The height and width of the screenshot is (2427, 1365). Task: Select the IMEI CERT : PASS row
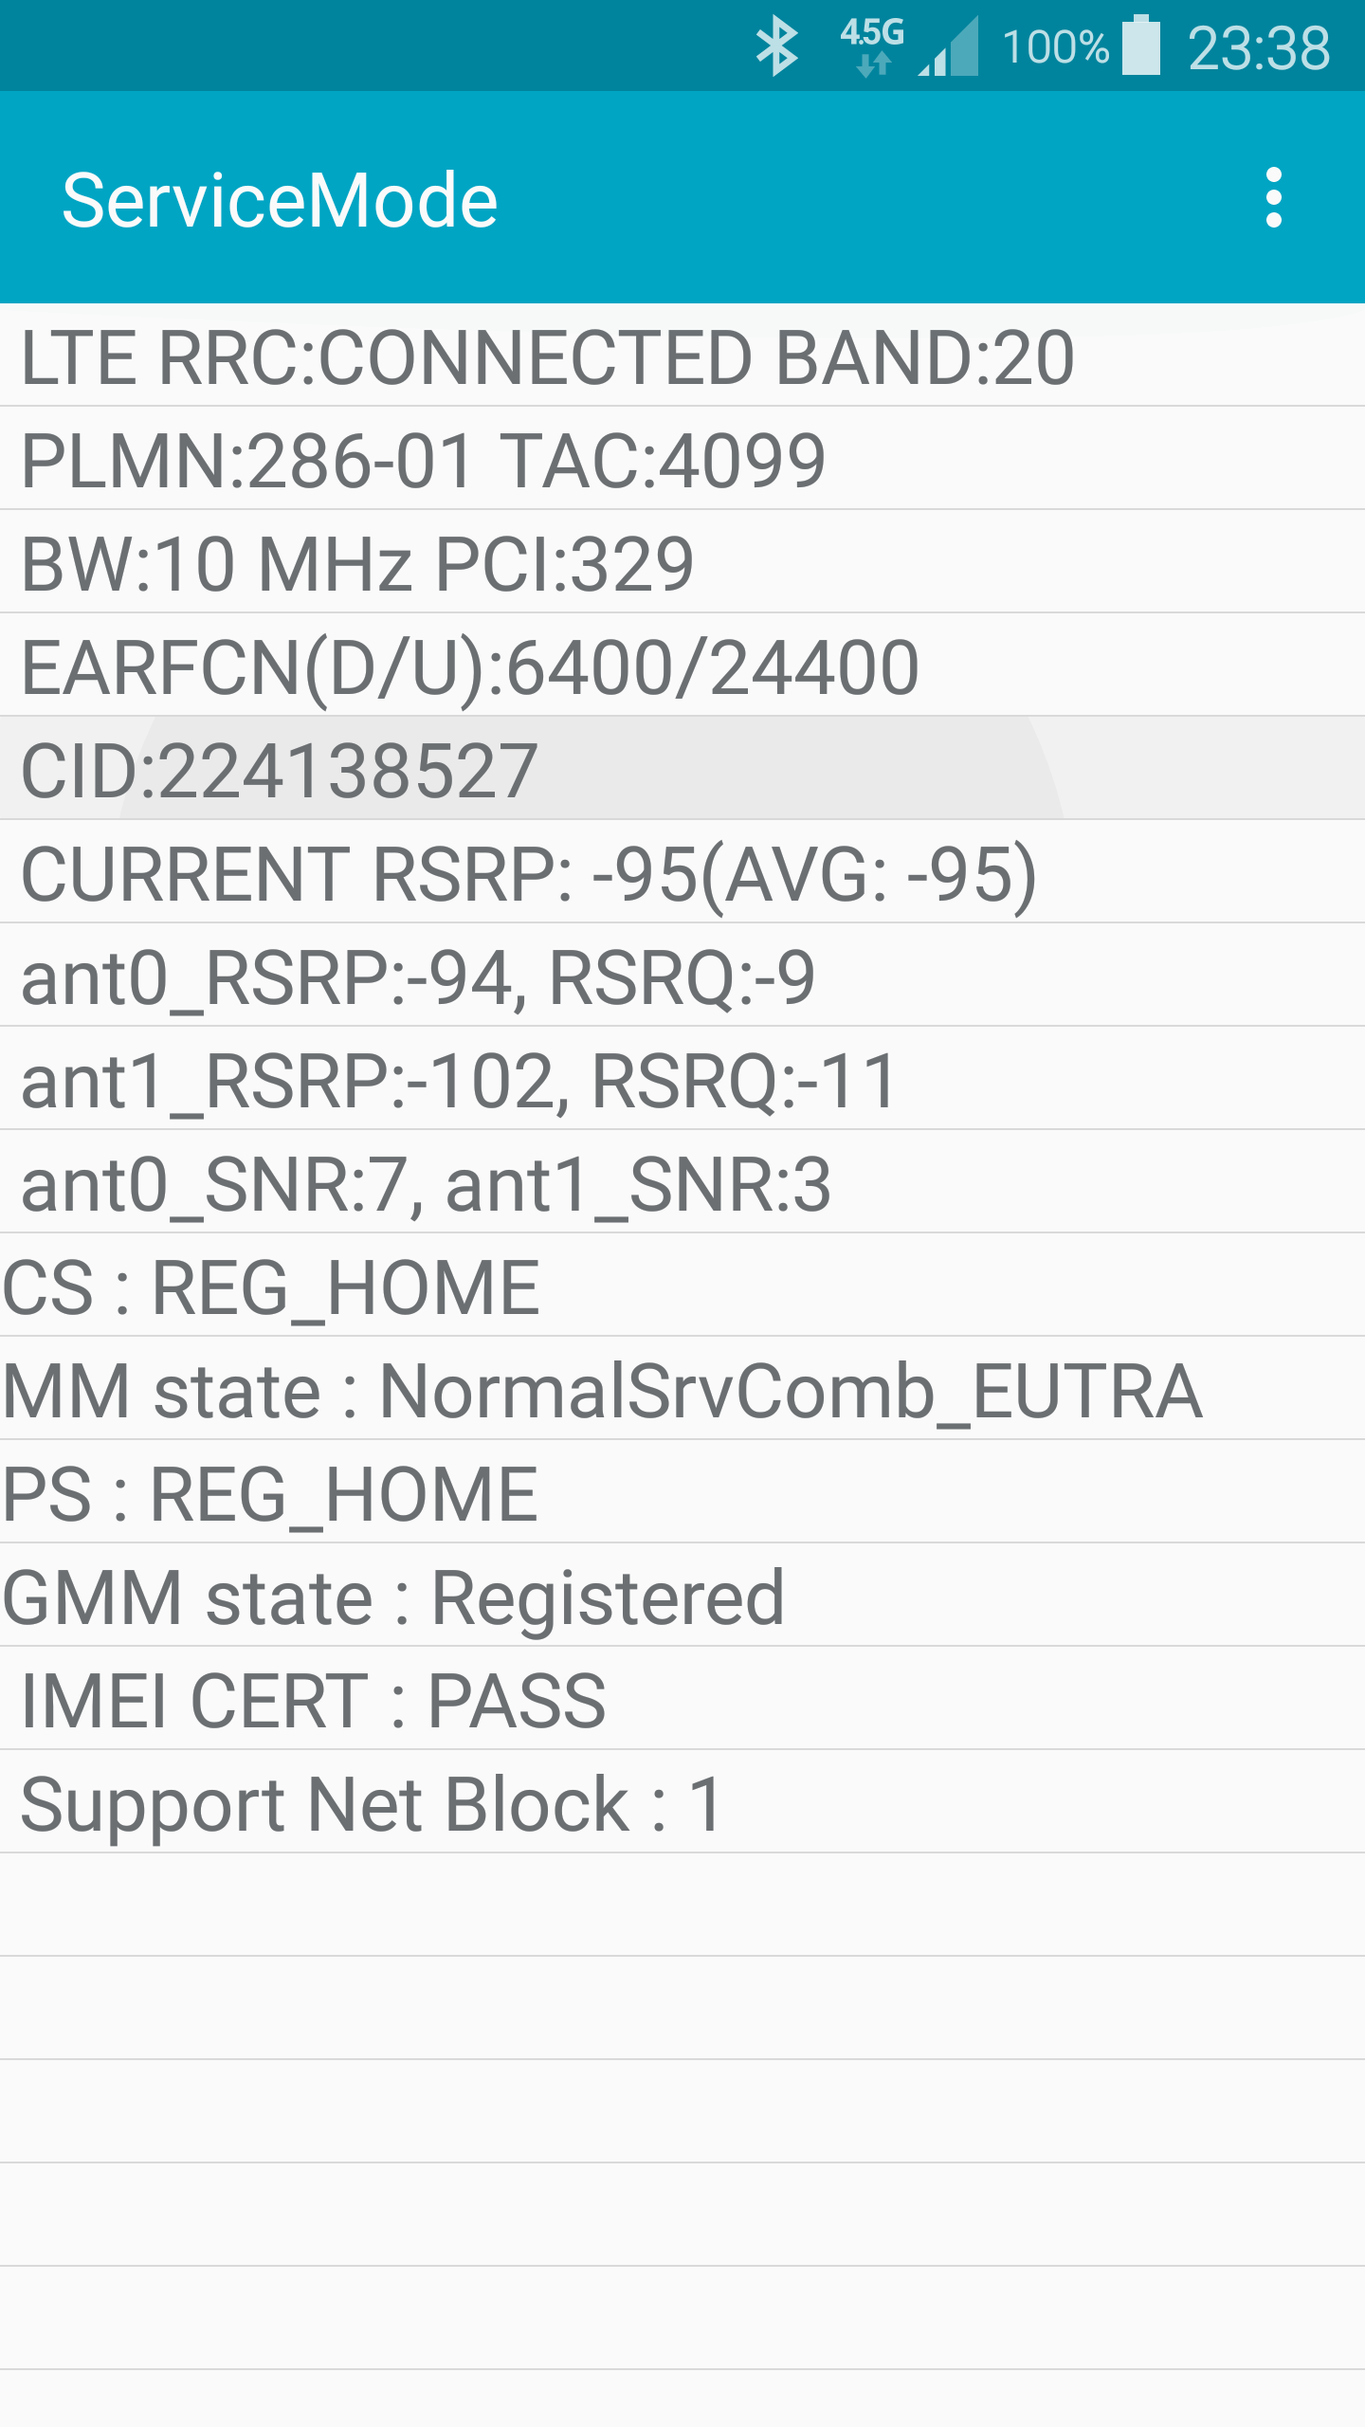682,1699
